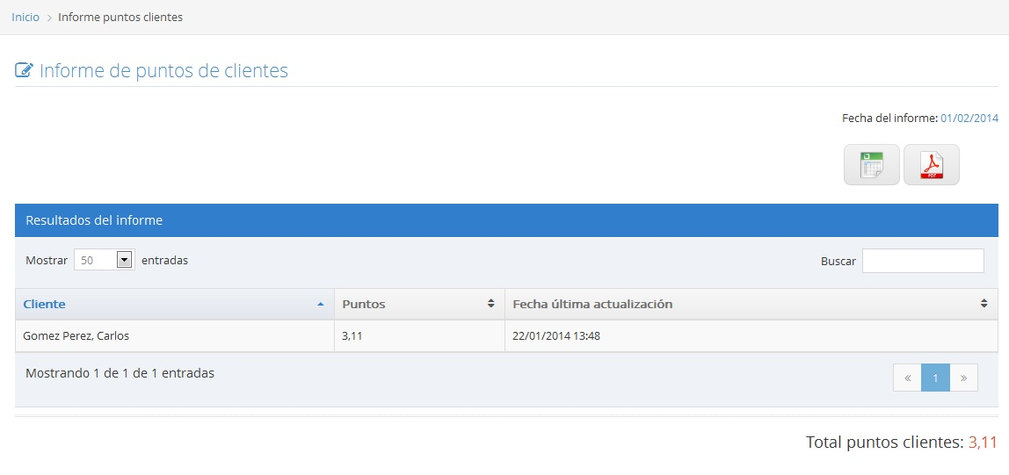Viewport: 1009px width, 475px height.
Task: Click the Total puntos clientes value
Action: (x=982, y=443)
